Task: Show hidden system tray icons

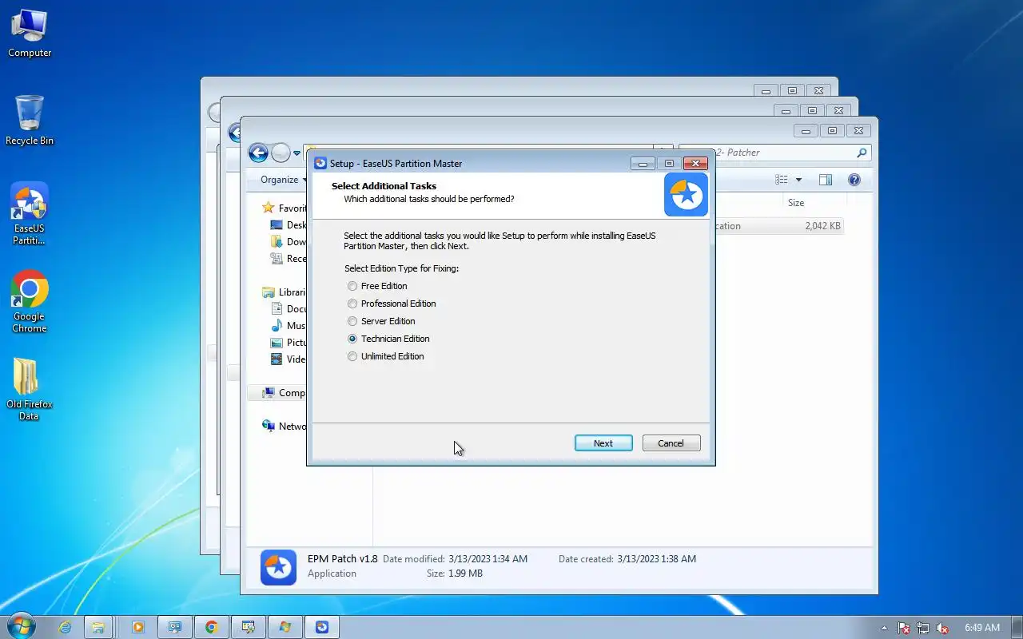Action: point(884,628)
